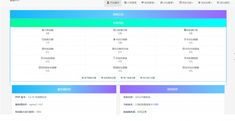Click the 0条 value under 待处理订单
The width and height of the screenshot is (235, 121).
[x=191, y=33]
